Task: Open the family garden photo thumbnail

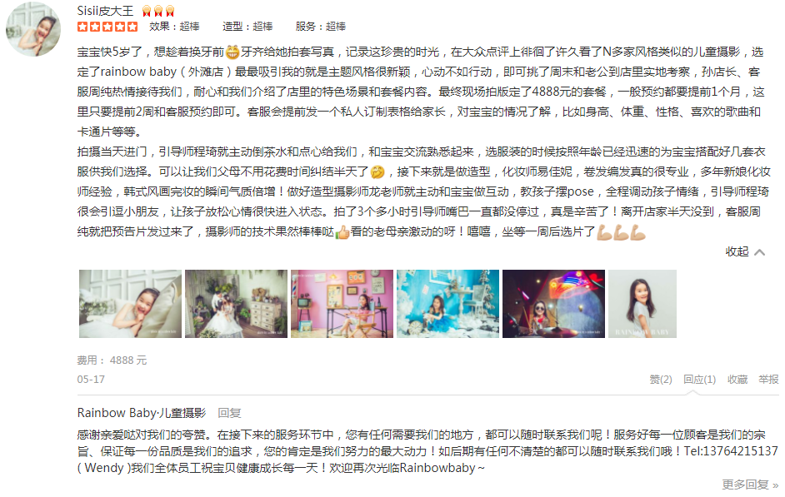Action: click(237, 304)
